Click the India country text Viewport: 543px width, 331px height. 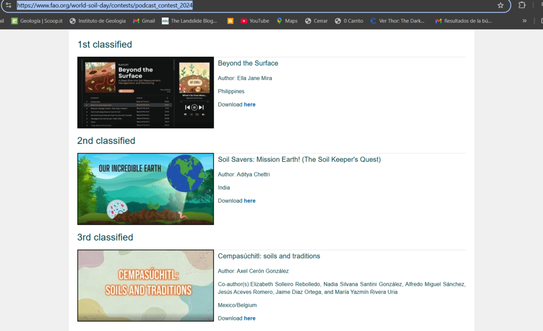(224, 188)
